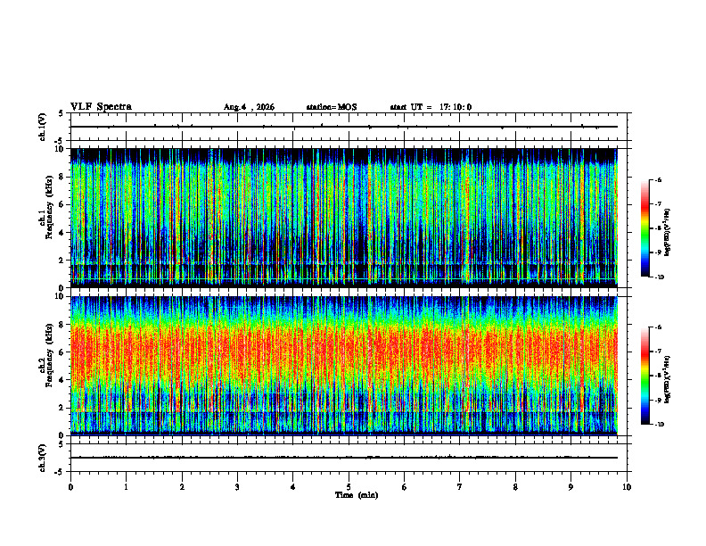
Task: Click the time axis tick label "1"
Action: (126, 487)
